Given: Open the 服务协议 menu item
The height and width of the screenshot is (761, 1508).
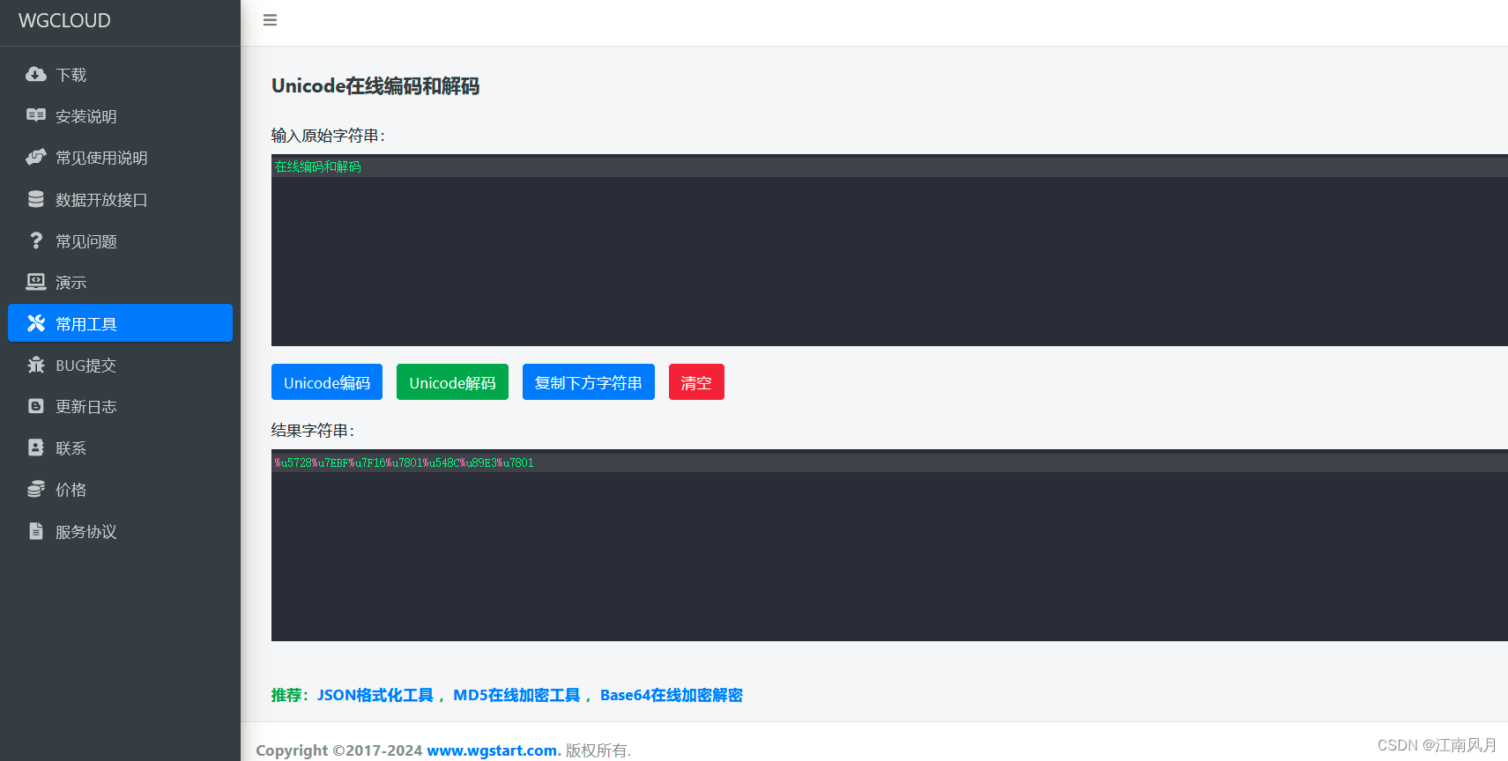Looking at the screenshot, I should point(120,531).
